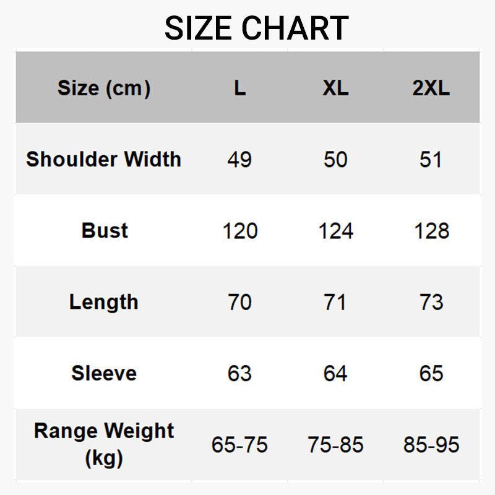Viewport: 495px width, 495px height.
Task: Click sleeve value 65
Action: 431,374
